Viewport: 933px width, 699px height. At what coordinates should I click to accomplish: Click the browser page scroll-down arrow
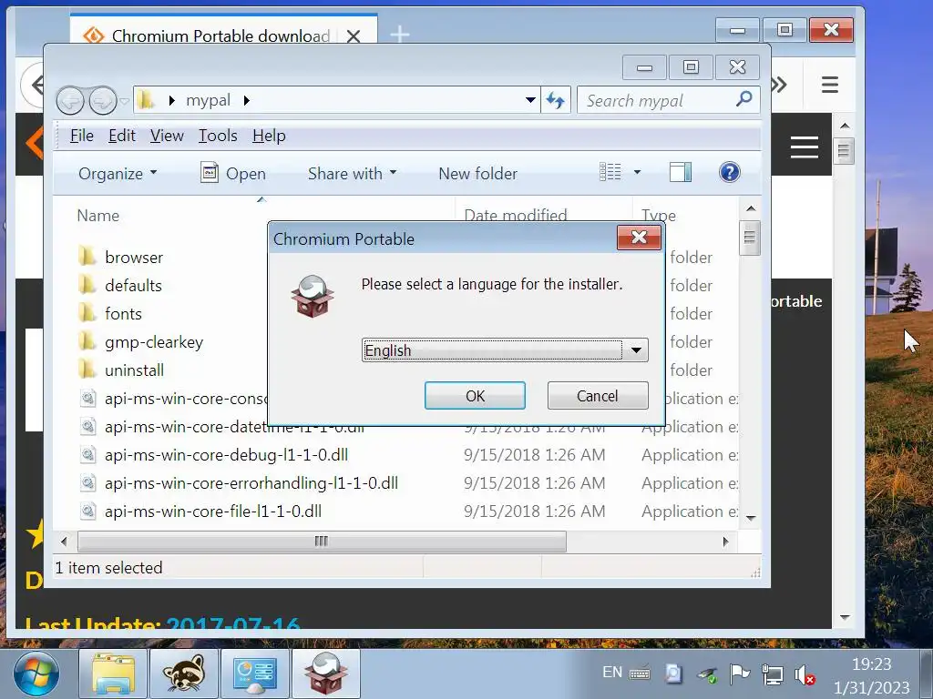[x=845, y=618]
